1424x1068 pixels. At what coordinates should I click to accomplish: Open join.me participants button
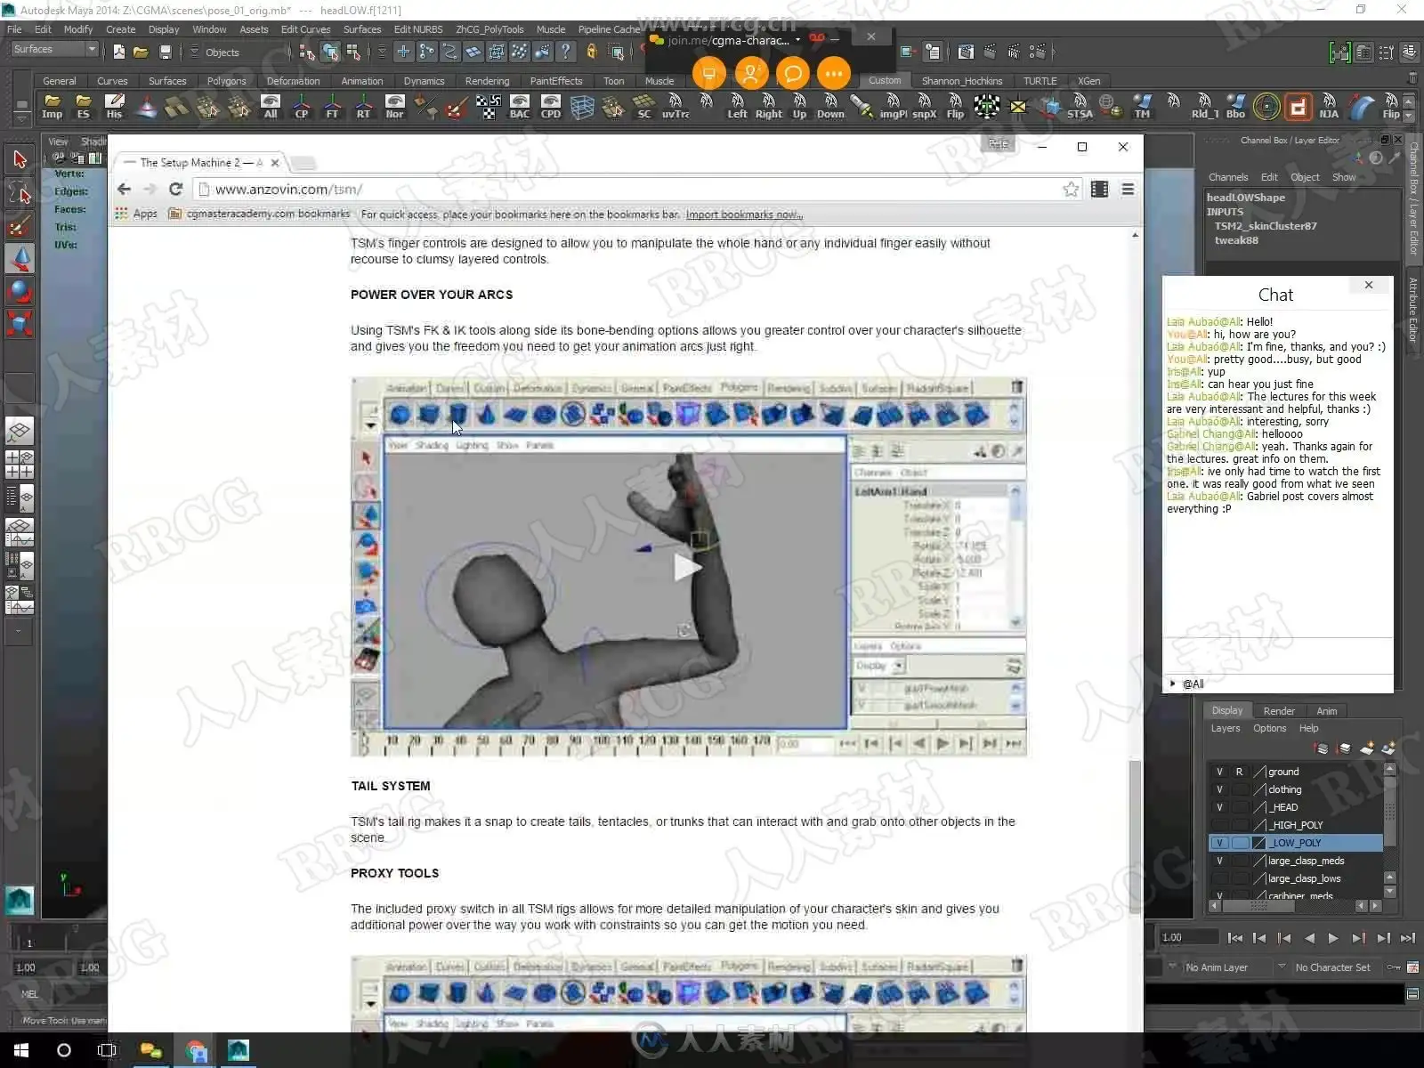click(750, 73)
